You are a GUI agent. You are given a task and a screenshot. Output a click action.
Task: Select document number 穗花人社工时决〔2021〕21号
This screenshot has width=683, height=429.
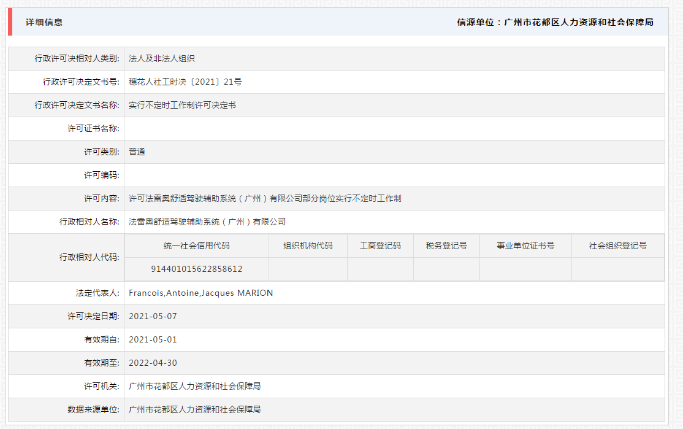coord(185,82)
